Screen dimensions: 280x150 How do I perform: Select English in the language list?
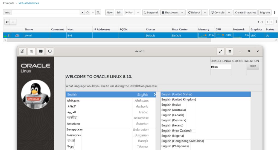(x=111, y=94)
